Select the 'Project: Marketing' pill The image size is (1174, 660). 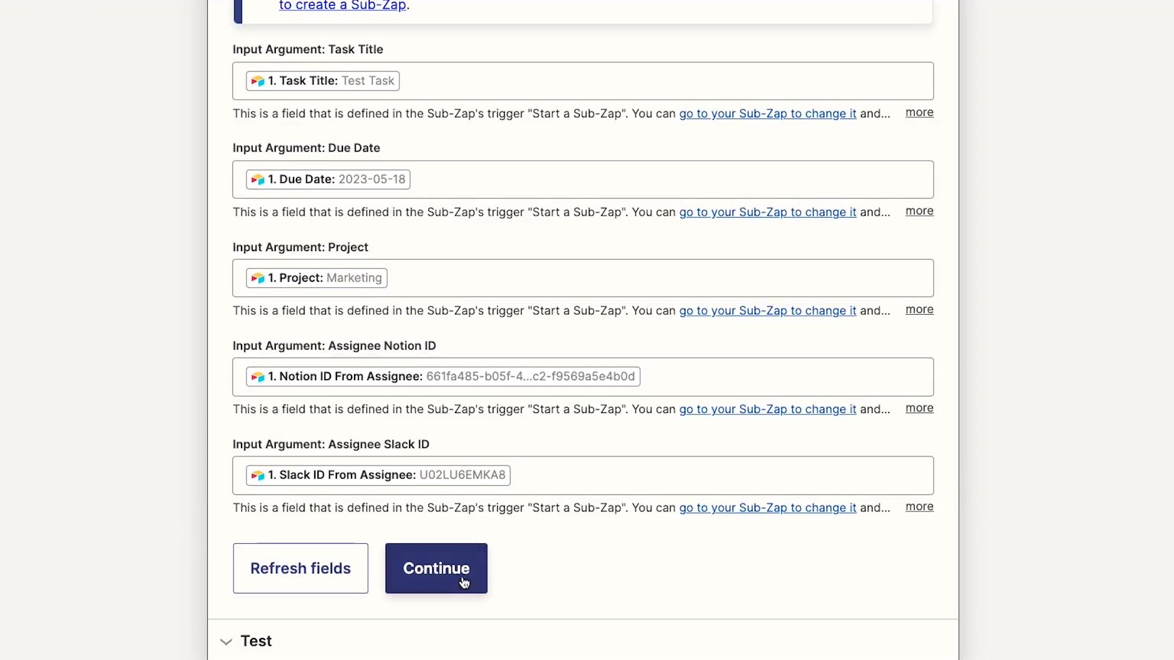(x=324, y=278)
